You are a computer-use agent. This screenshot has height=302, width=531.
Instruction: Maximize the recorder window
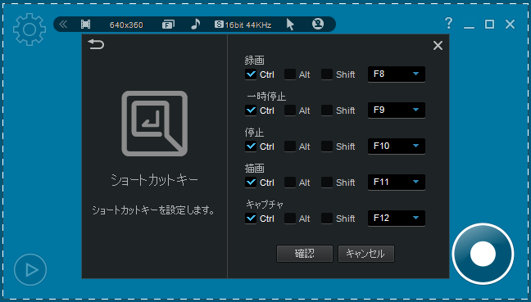tap(489, 24)
